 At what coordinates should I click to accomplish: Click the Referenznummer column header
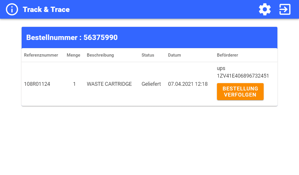pyautogui.click(x=41, y=55)
